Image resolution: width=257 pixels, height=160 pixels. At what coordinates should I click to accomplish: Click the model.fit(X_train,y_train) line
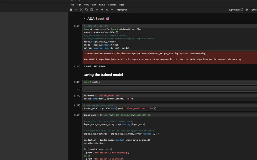tap(100, 42)
